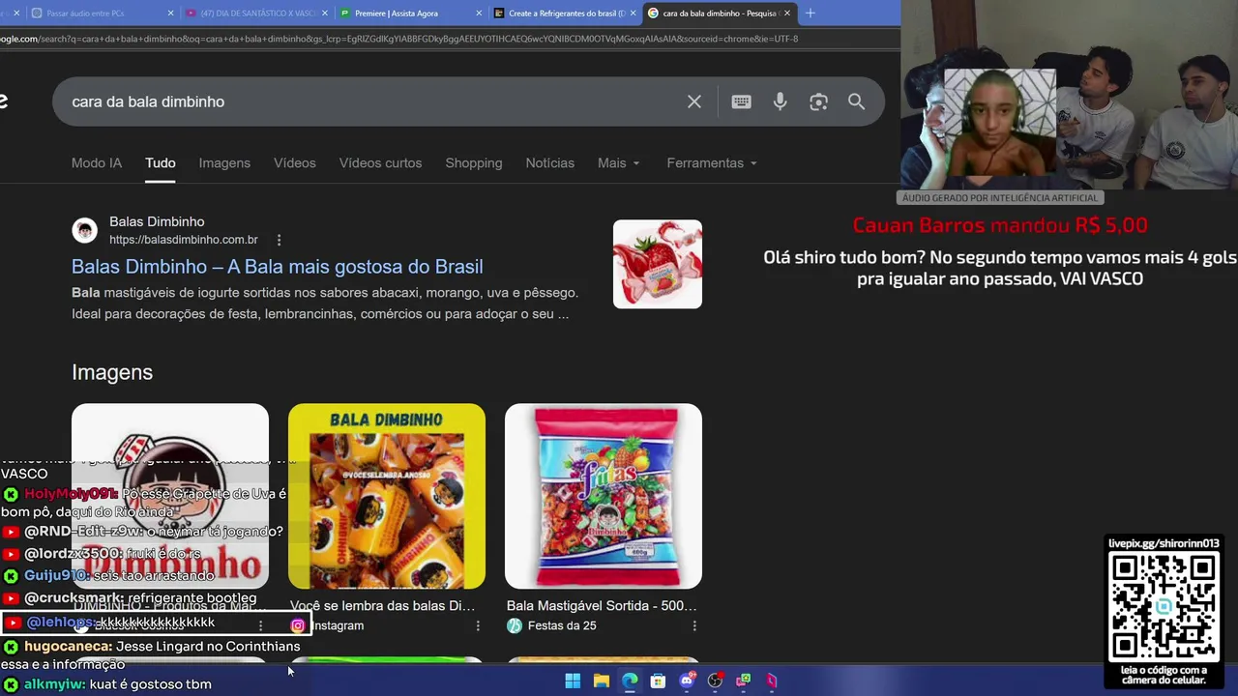Switch to Vídeos tab

pyautogui.click(x=295, y=162)
